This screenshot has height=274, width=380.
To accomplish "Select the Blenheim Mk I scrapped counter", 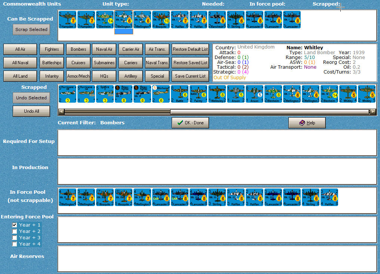I will 273,94.
